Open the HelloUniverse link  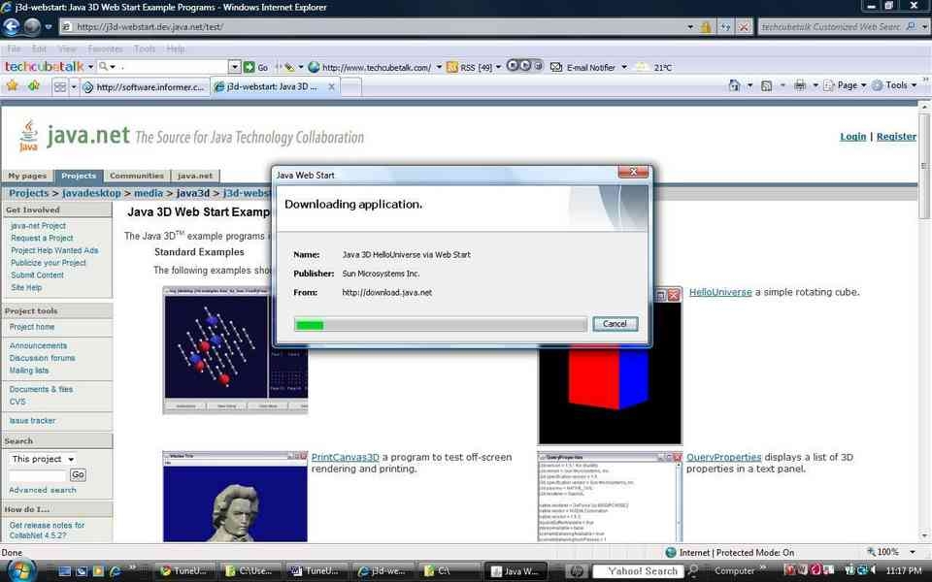(x=720, y=292)
